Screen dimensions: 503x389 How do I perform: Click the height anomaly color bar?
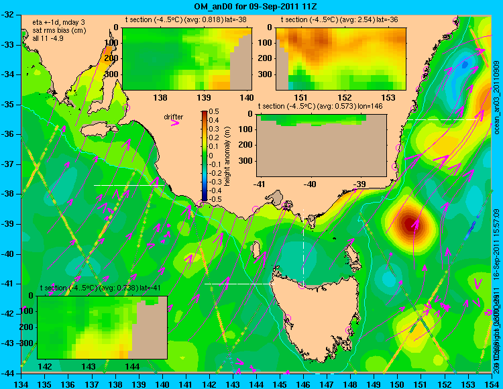point(205,156)
